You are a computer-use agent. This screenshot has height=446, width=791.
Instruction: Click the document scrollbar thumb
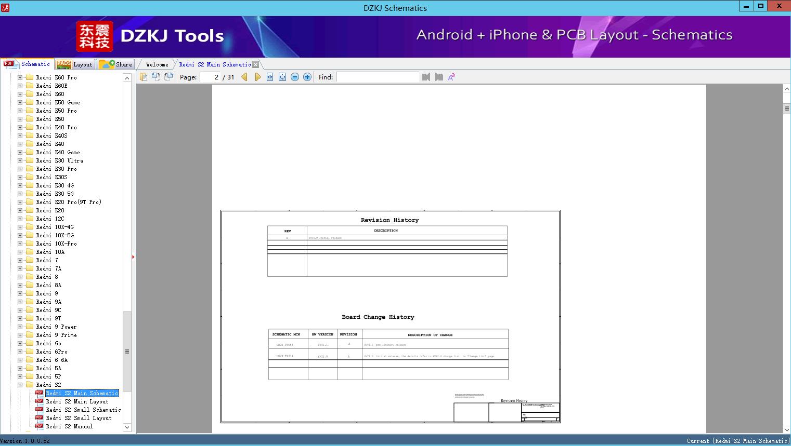pos(787,109)
